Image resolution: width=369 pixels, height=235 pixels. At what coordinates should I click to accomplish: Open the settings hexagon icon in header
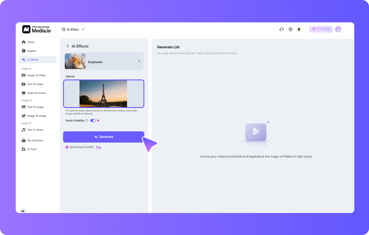291,29
